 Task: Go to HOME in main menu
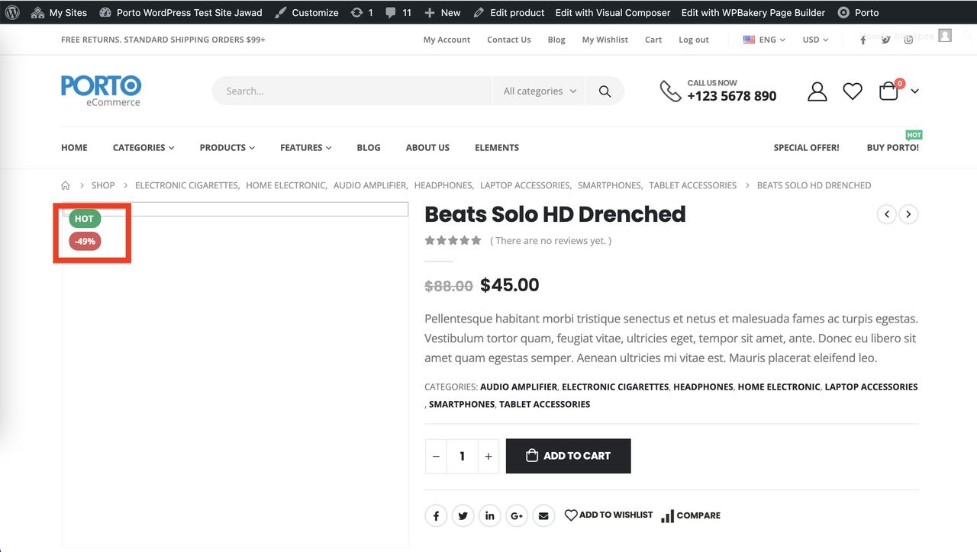[74, 148]
